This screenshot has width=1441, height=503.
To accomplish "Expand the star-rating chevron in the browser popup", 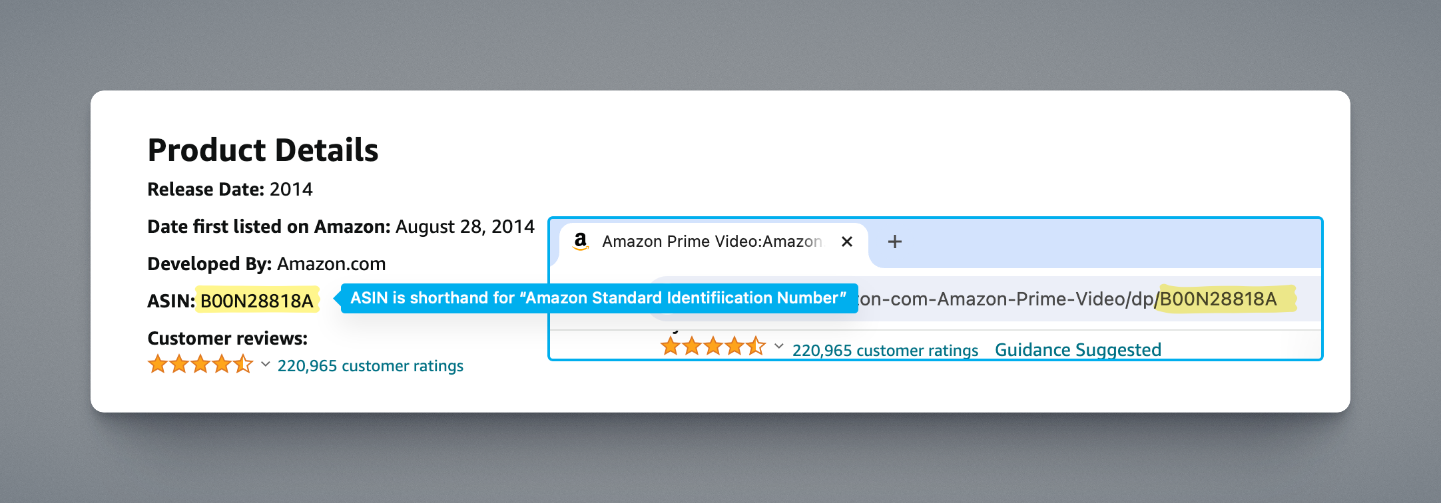I will [778, 347].
